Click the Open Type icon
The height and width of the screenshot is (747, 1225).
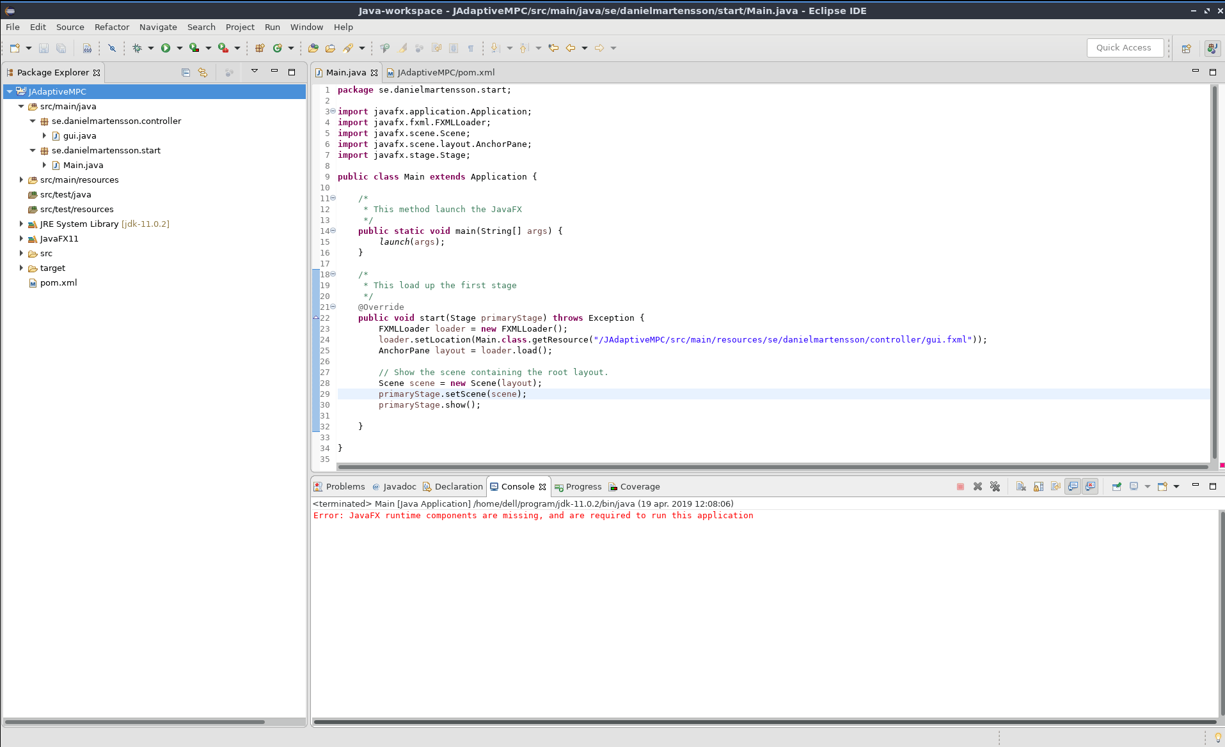coord(313,48)
